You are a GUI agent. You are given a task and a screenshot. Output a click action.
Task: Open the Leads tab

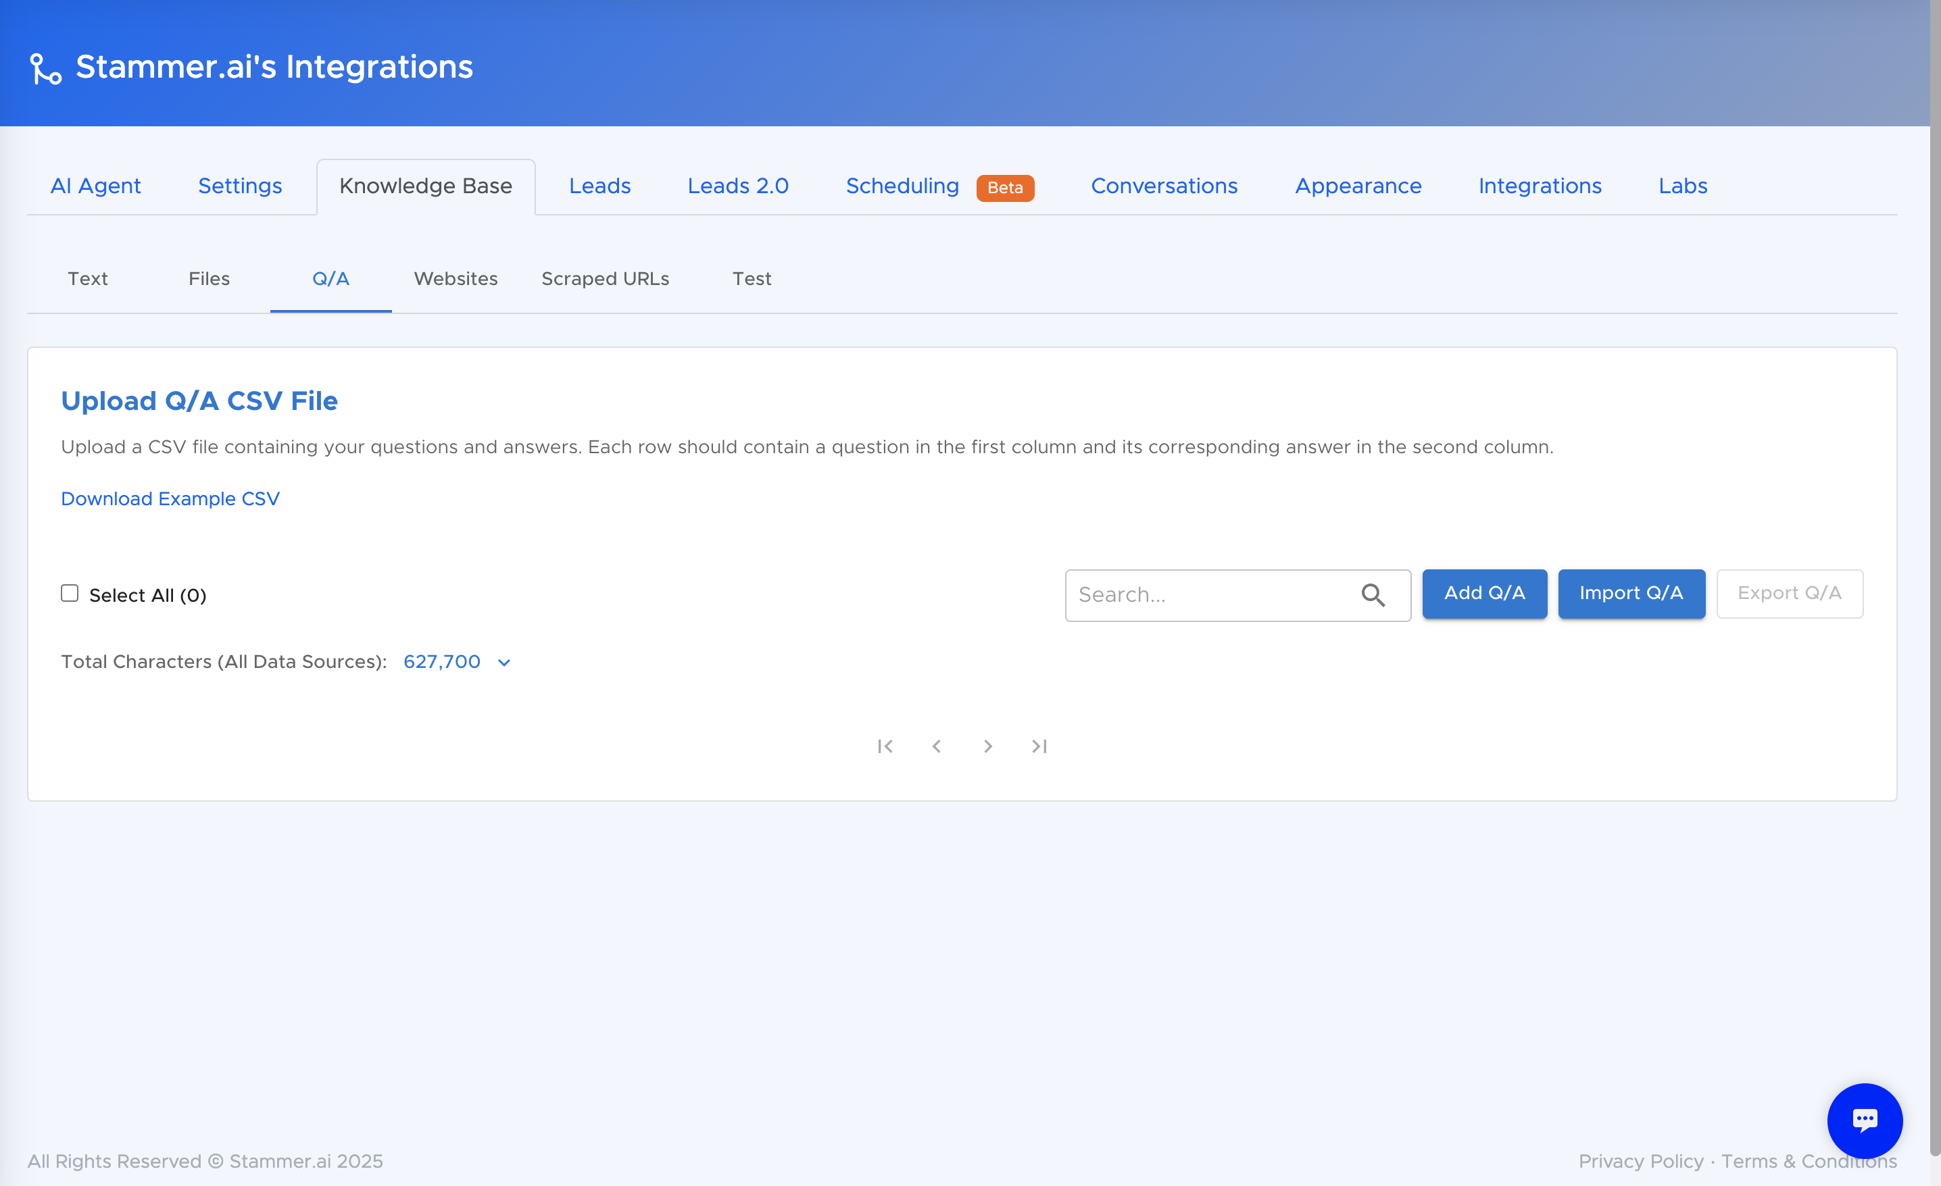point(600,186)
